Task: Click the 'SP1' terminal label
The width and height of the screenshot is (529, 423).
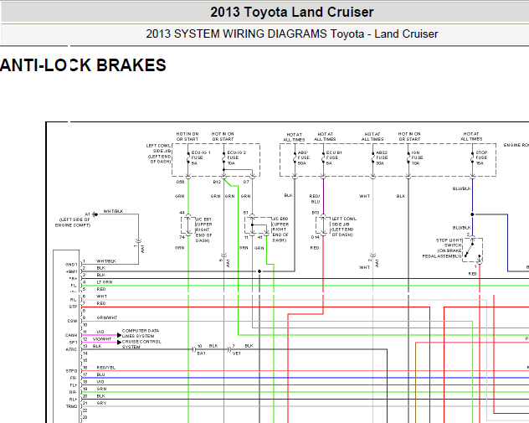Action: pos(73,343)
